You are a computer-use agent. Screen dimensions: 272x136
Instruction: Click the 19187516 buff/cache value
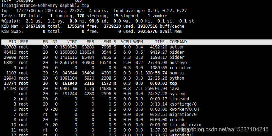(x=148, y=26)
